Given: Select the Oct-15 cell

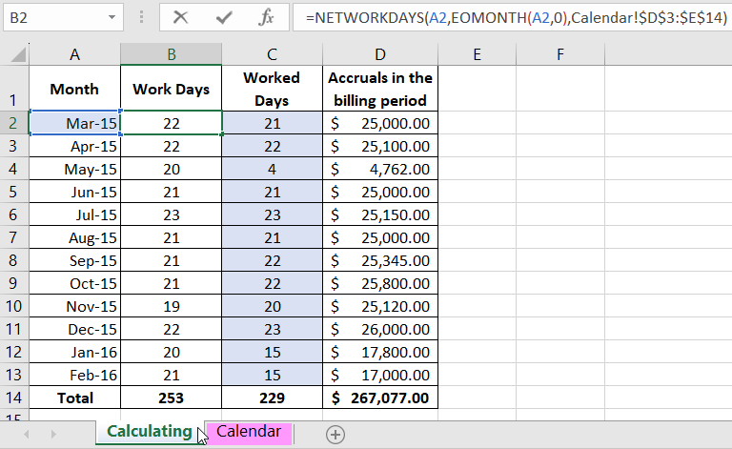Looking at the screenshot, I should click(74, 283).
